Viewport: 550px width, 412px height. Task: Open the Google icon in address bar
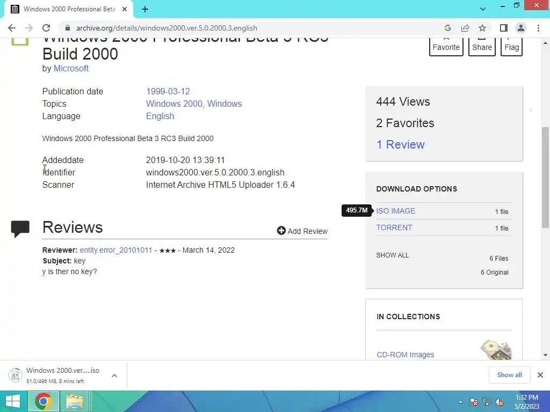(x=447, y=28)
